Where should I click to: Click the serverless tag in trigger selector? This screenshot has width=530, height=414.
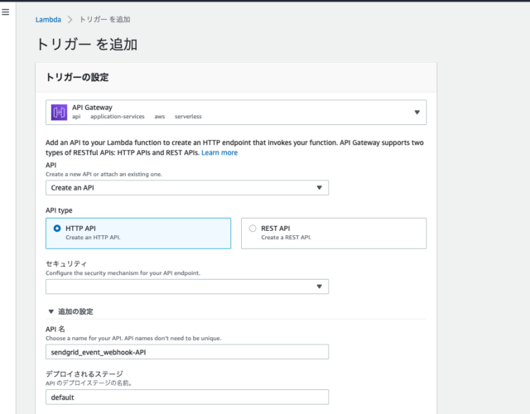(188, 117)
